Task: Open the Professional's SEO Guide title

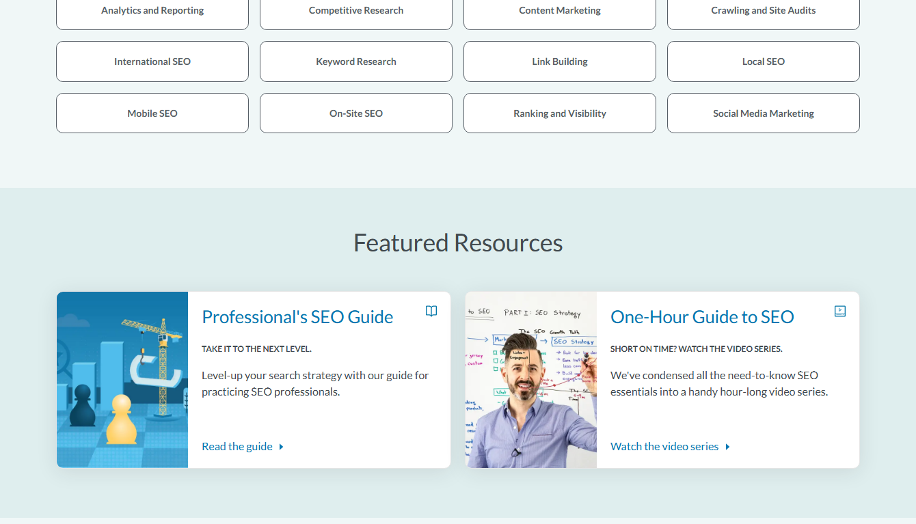Action: [297, 317]
